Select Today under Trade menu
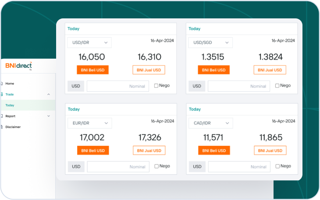 coord(10,105)
